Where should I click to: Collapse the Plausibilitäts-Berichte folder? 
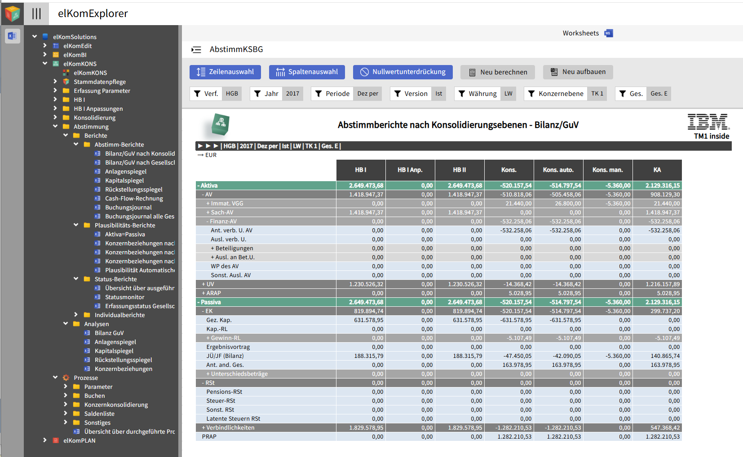pyautogui.click(x=76, y=225)
